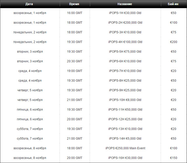Select the iPOPS-7H €10,000 Gtd cell
The width and height of the screenshot is (187, 163).
point(125,71)
